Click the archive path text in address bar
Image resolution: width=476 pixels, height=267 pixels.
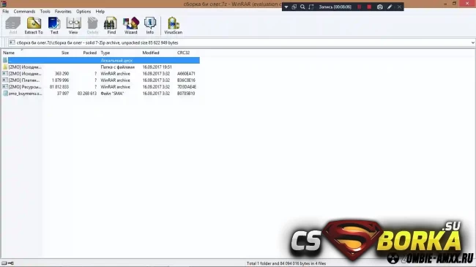click(x=97, y=42)
